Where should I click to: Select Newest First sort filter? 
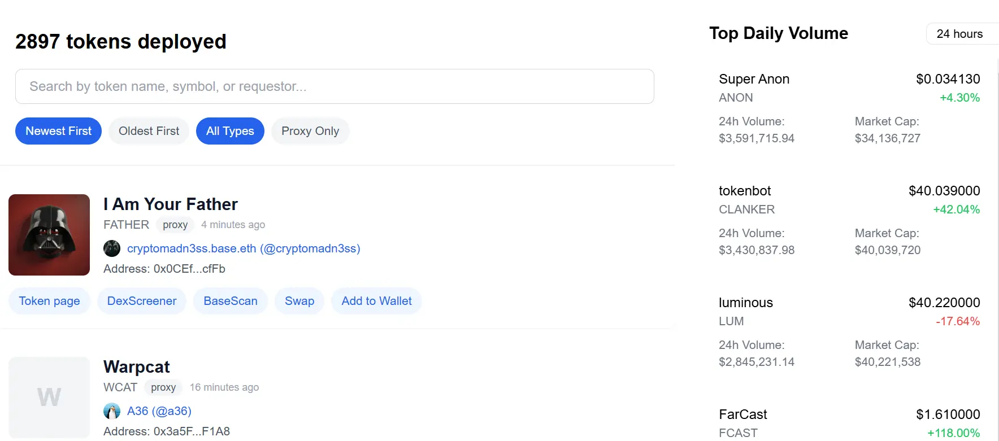[x=58, y=131]
